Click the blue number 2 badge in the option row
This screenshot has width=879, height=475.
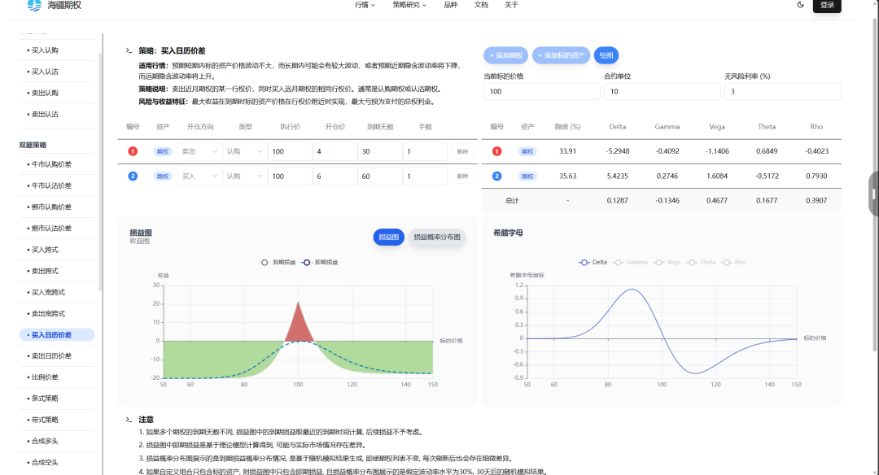[133, 176]
